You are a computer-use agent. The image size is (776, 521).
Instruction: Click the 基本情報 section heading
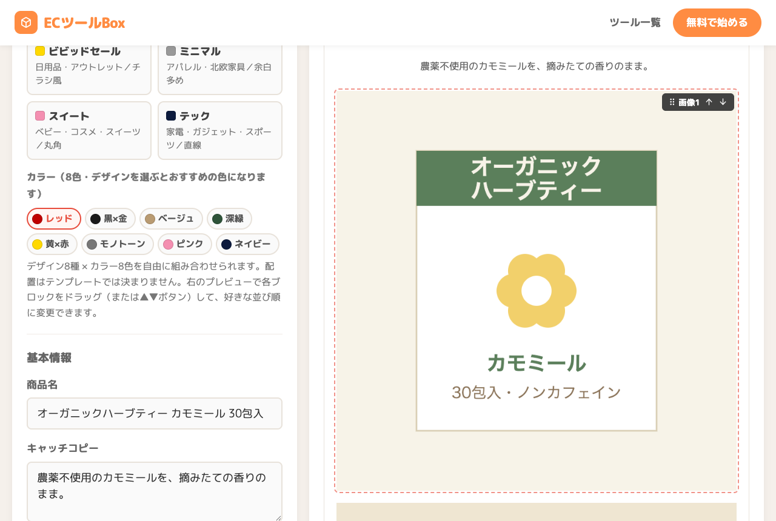tap(49, 357)
